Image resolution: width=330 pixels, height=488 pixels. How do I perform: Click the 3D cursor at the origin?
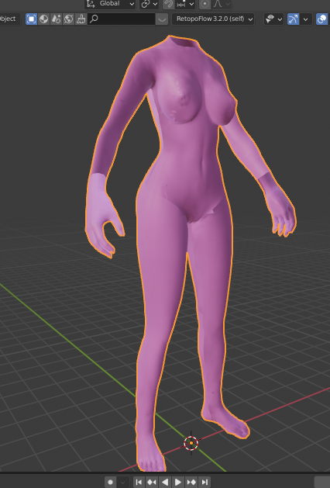tap(191, 443)
